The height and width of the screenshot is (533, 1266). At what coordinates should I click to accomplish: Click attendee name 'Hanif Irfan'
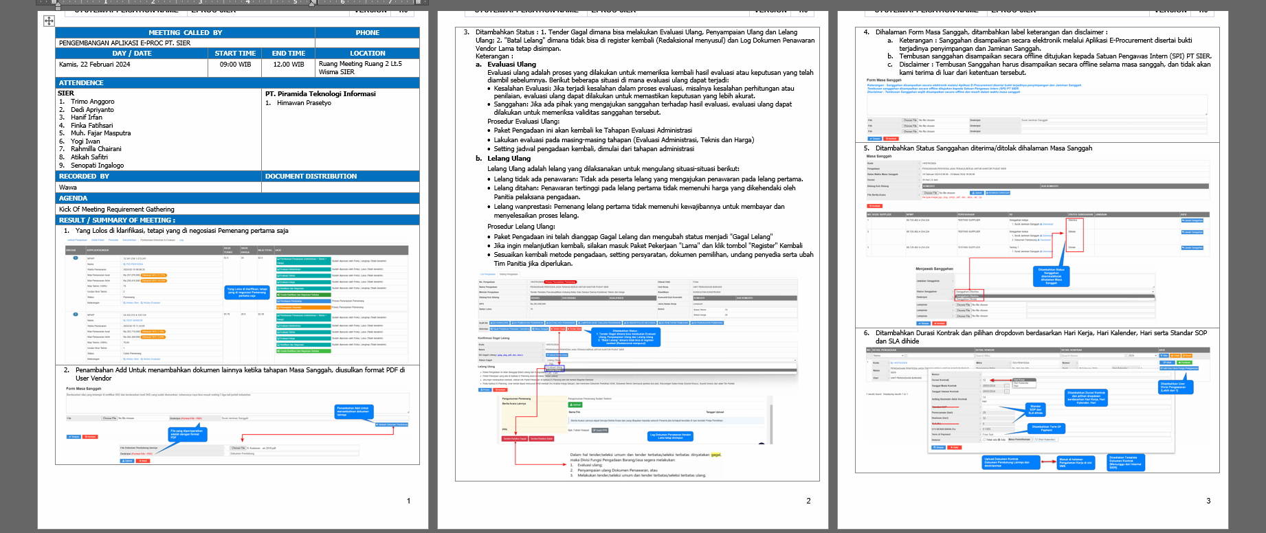tap(87, 117)
